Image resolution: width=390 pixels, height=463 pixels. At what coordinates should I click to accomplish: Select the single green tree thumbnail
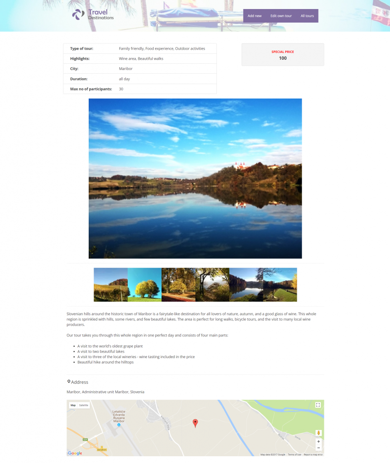click(x=144, y=285)
